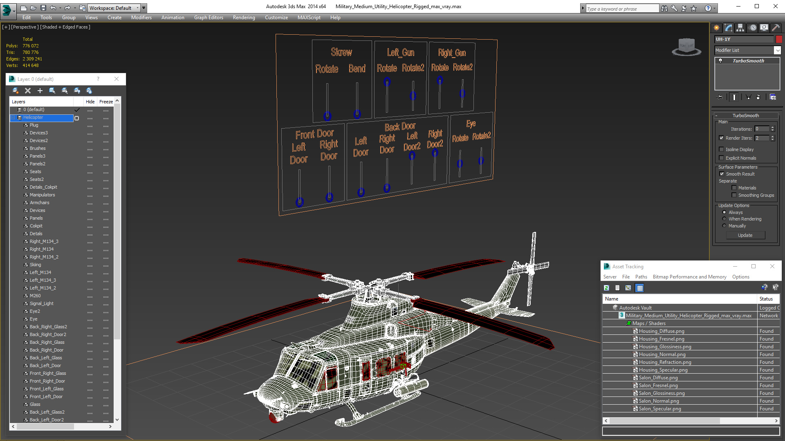Enable Separate by Materials checkbox
Viewport: 785px width, 441px height.
(x=734, y=188)
